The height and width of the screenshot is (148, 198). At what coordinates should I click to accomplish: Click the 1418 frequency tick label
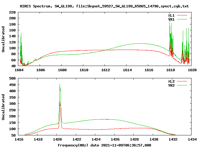[x=38, y=139]
